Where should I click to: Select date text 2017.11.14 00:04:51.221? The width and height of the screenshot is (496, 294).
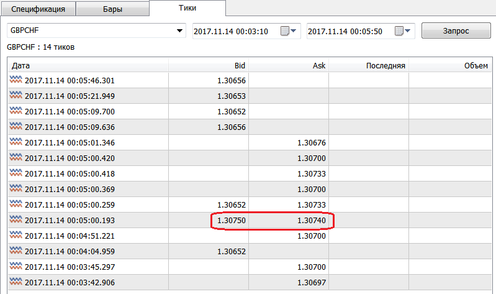(70, 236)
